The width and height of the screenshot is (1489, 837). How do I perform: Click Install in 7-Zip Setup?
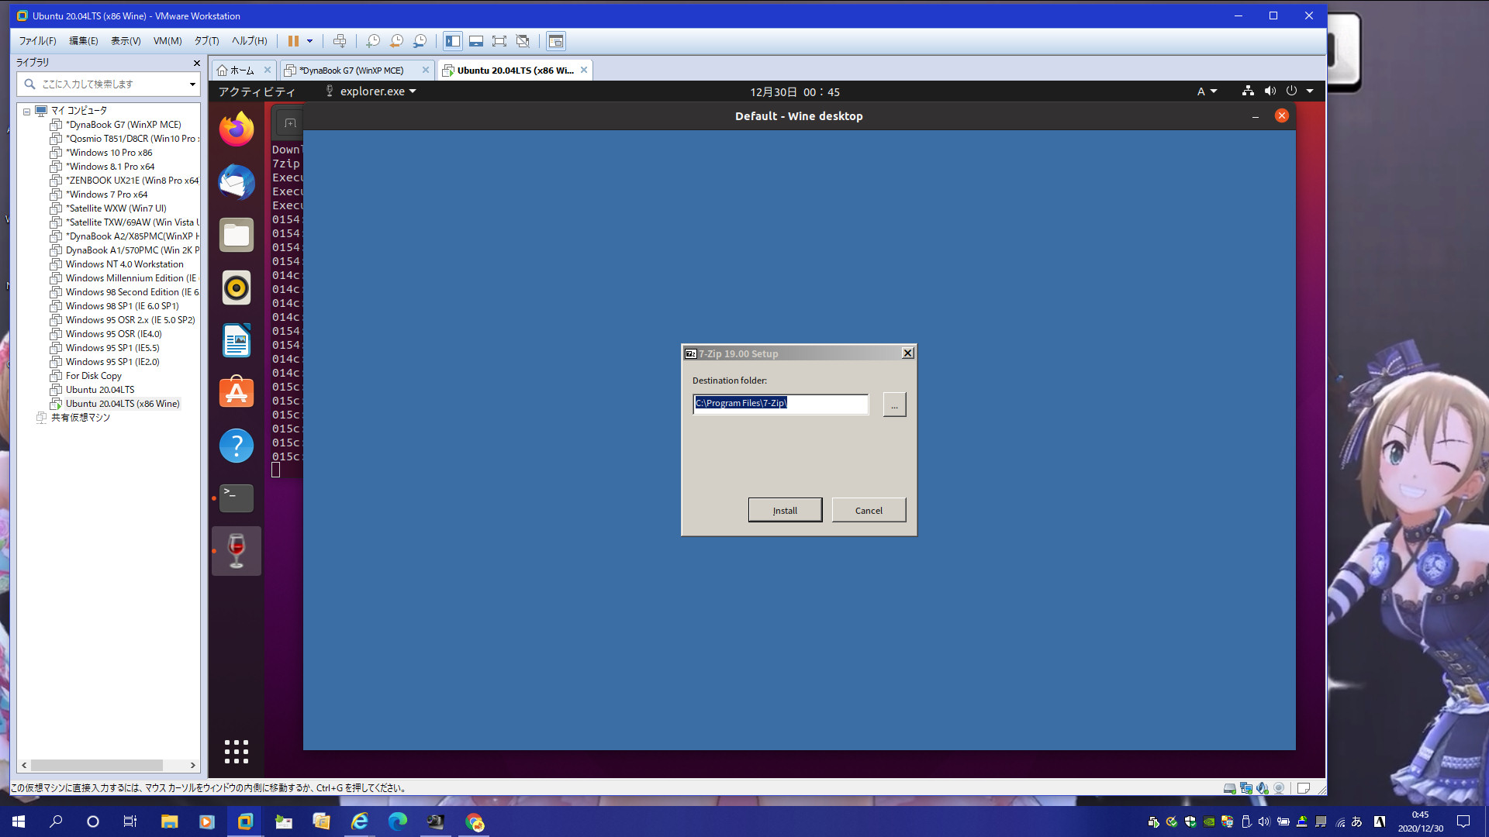coord(785,510)
